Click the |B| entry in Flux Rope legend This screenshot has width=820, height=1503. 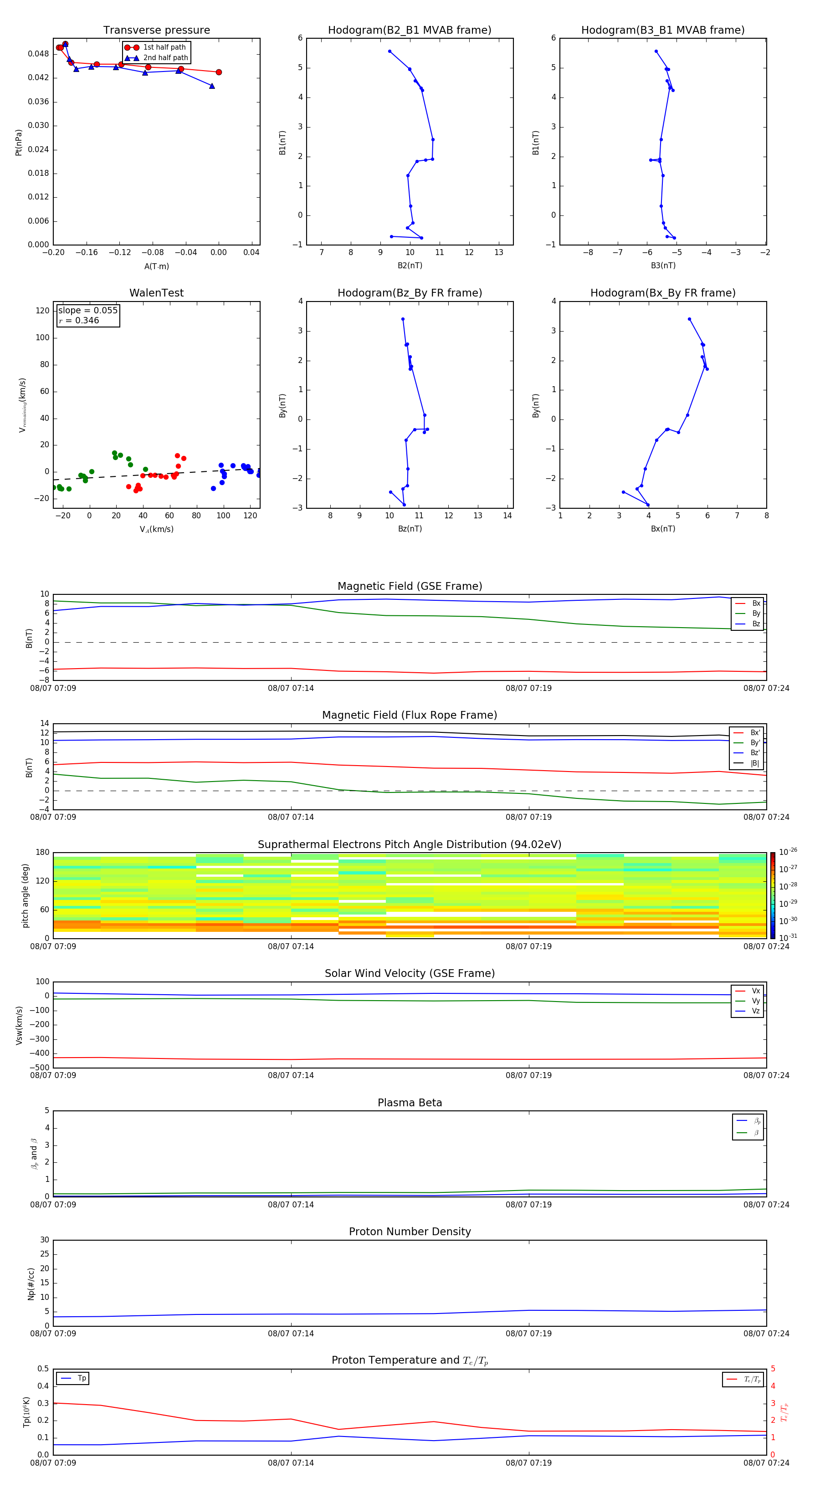747,764
